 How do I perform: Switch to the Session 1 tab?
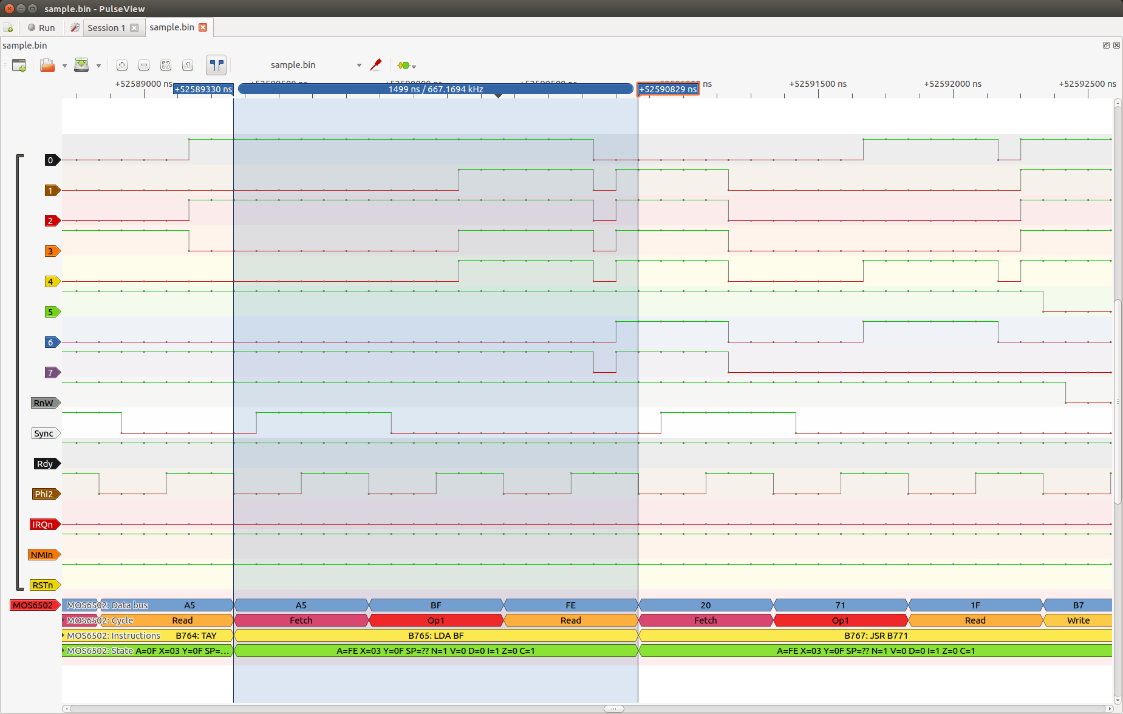tap(106, 28)
